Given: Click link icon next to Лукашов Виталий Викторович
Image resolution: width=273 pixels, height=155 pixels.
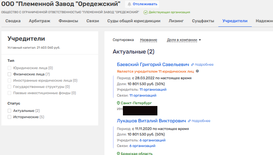Looking at the screenshot, I should (189, 121).
